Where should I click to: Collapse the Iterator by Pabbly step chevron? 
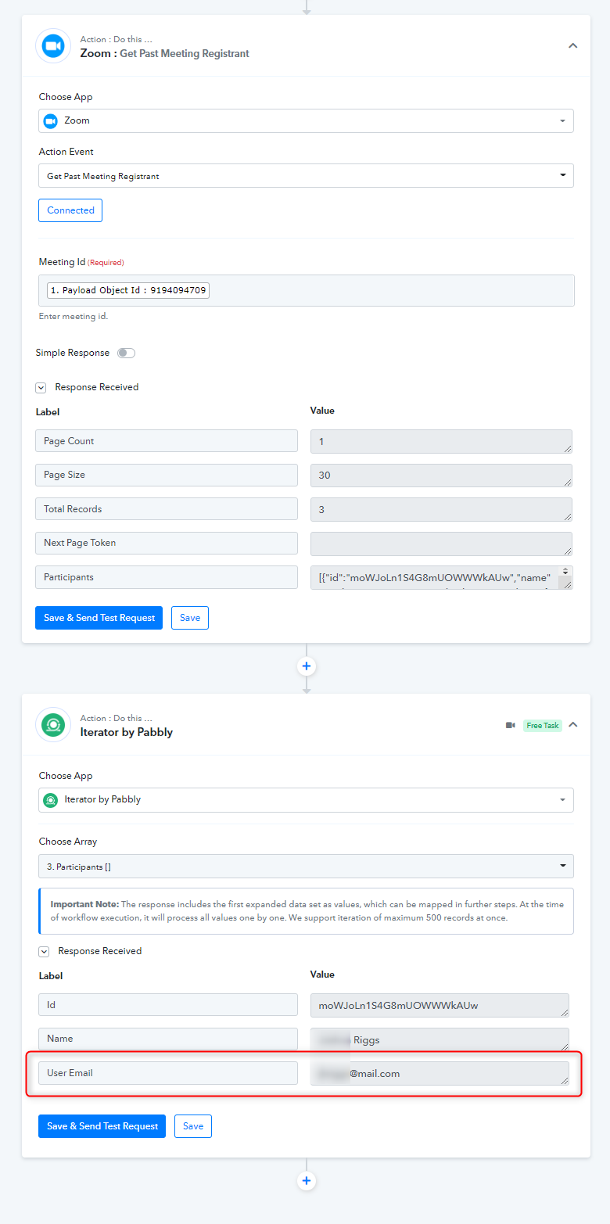pyautogui.click(x=572, y=725)
